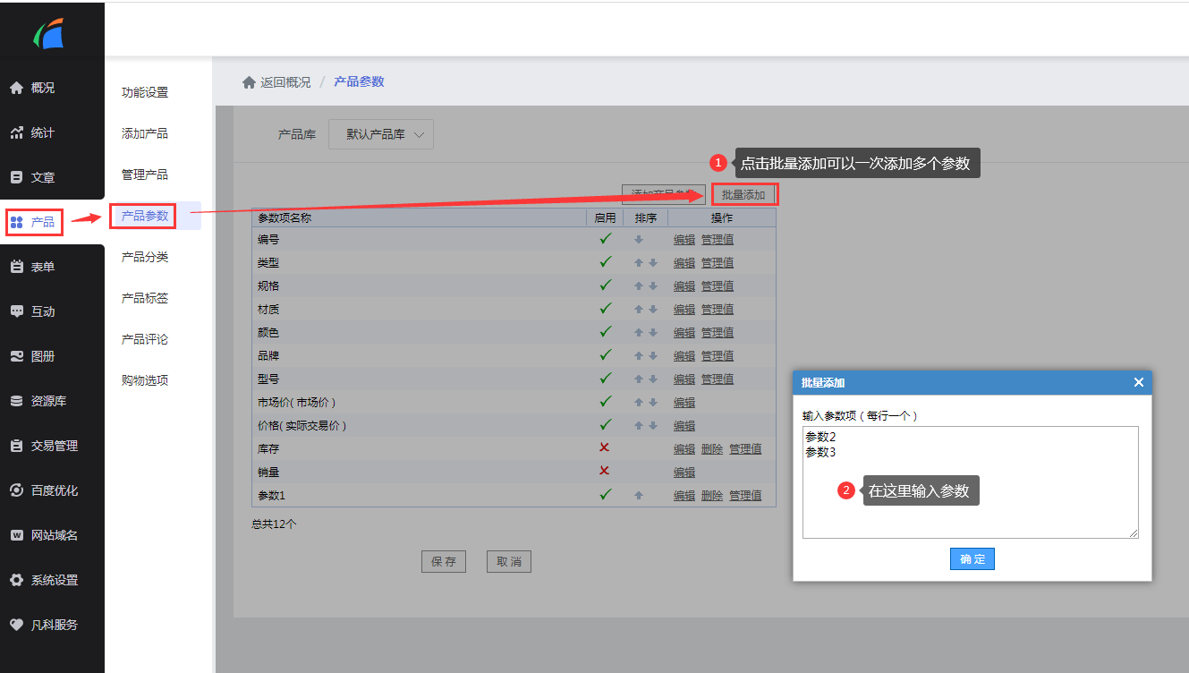The height and width of the screenshot is (673, 1189).
Task: Click into the 输入参数项 text area
Action: pos(971,482)
